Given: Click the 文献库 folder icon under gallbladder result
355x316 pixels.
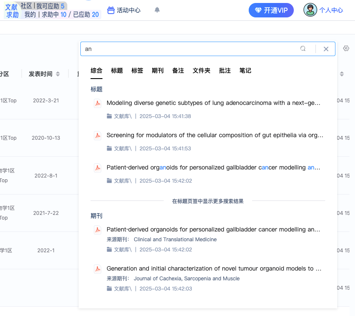Looking at the screenshot, I should click(x=110, y=181).
